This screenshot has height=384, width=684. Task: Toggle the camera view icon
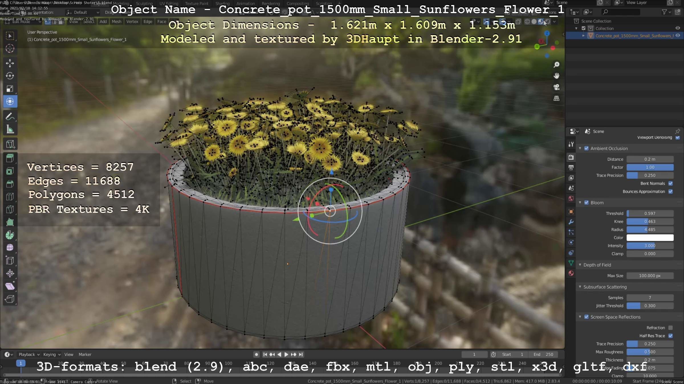click(x=556, y=87)
